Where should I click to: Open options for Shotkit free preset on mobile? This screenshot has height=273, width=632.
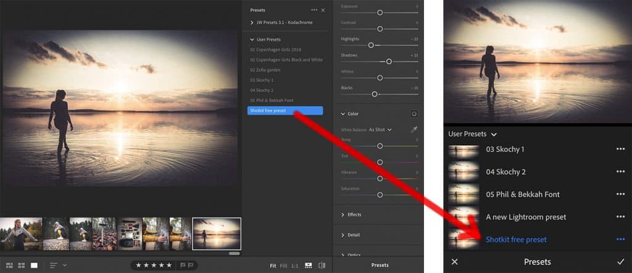click(620, 240)
